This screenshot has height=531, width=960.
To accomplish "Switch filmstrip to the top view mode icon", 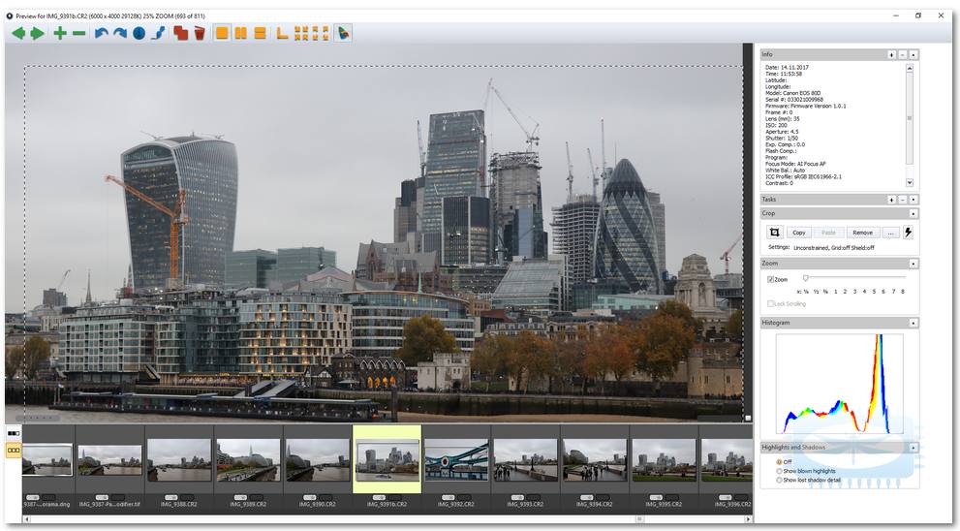I will tap(14, 433).
